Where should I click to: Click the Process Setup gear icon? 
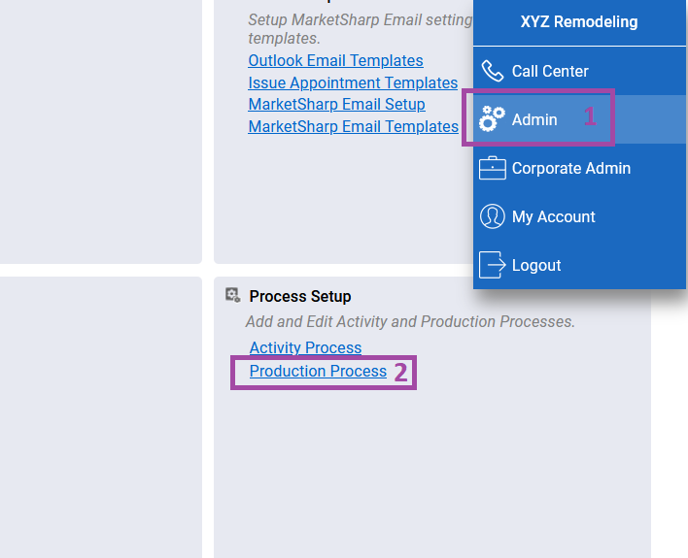tap(232, 295)
